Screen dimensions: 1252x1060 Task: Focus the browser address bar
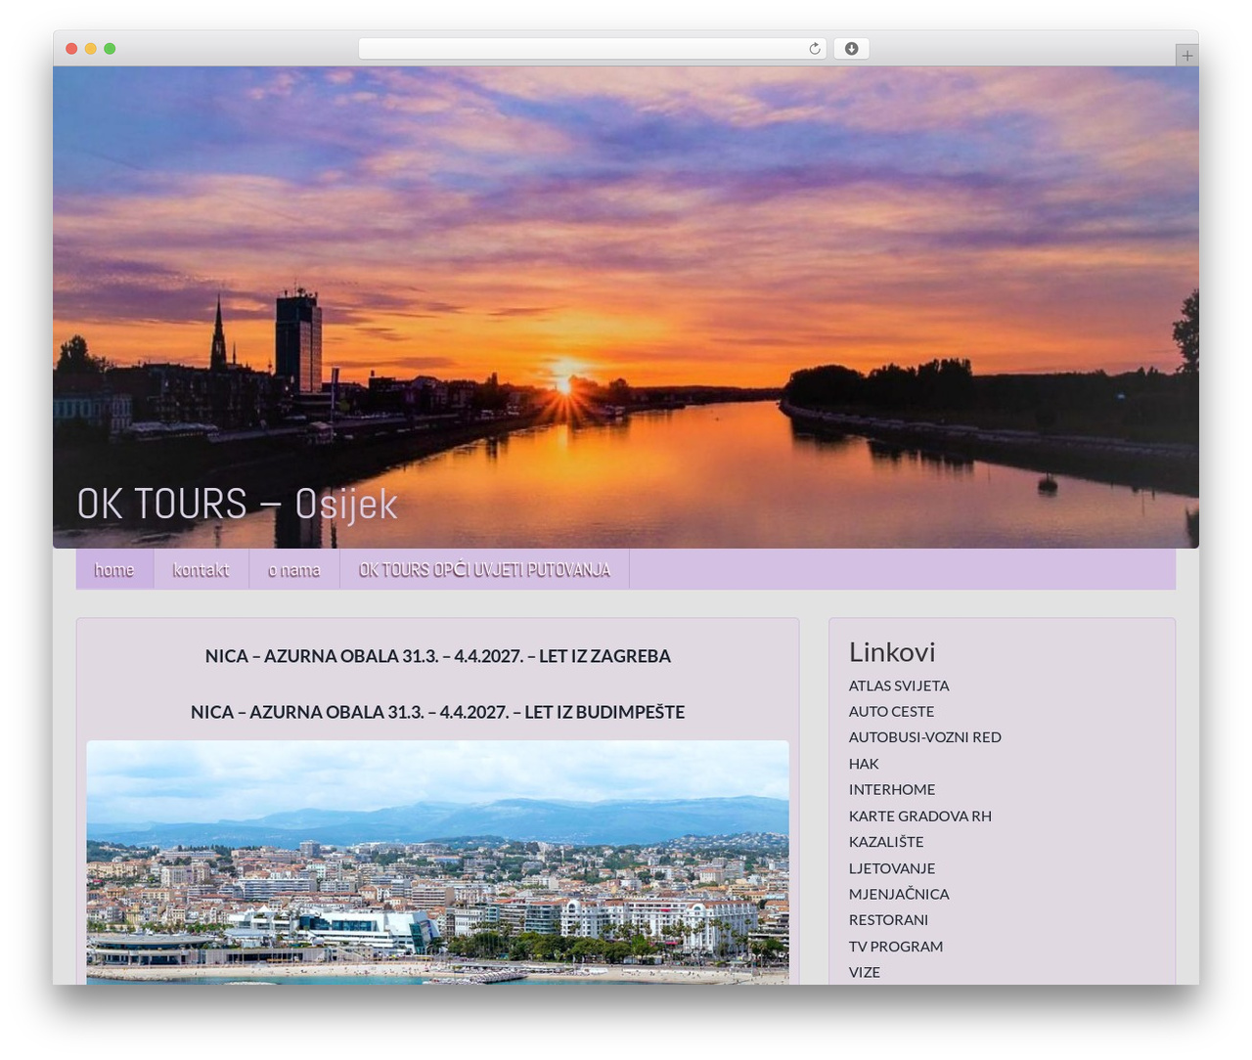[592, 49]
